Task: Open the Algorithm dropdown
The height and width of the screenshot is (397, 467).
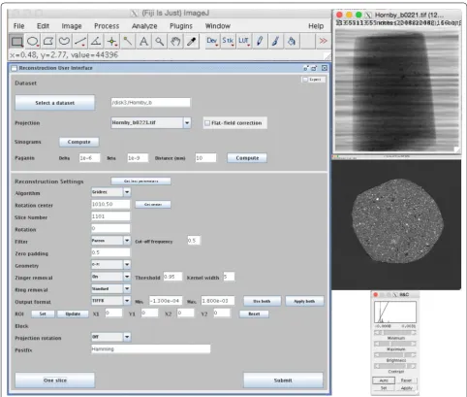Action: [127, 192]
